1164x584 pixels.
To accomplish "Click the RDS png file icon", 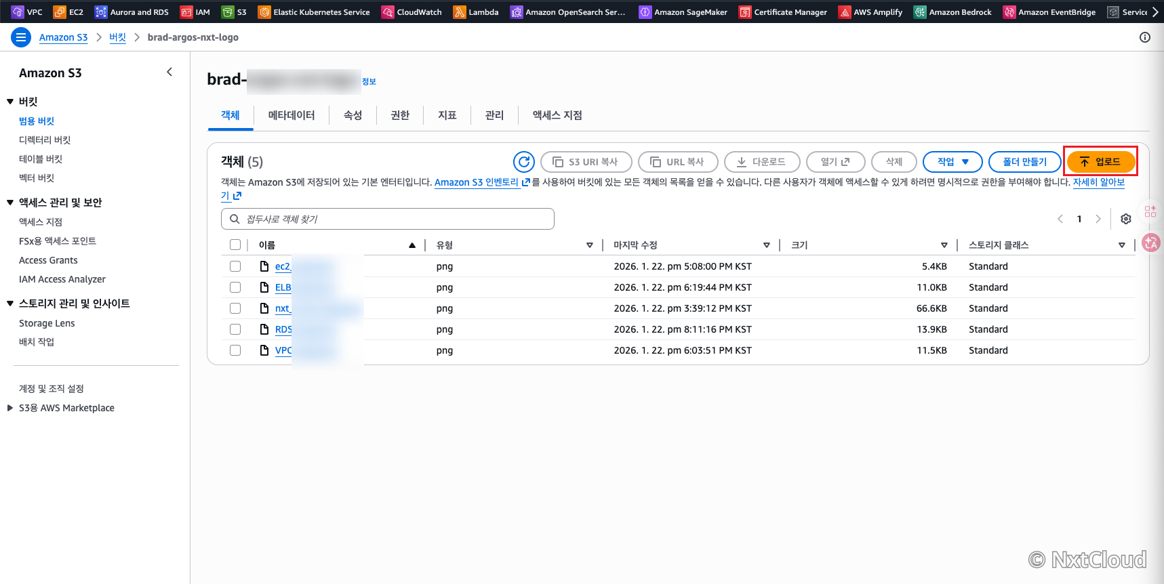I will [264, 329].
